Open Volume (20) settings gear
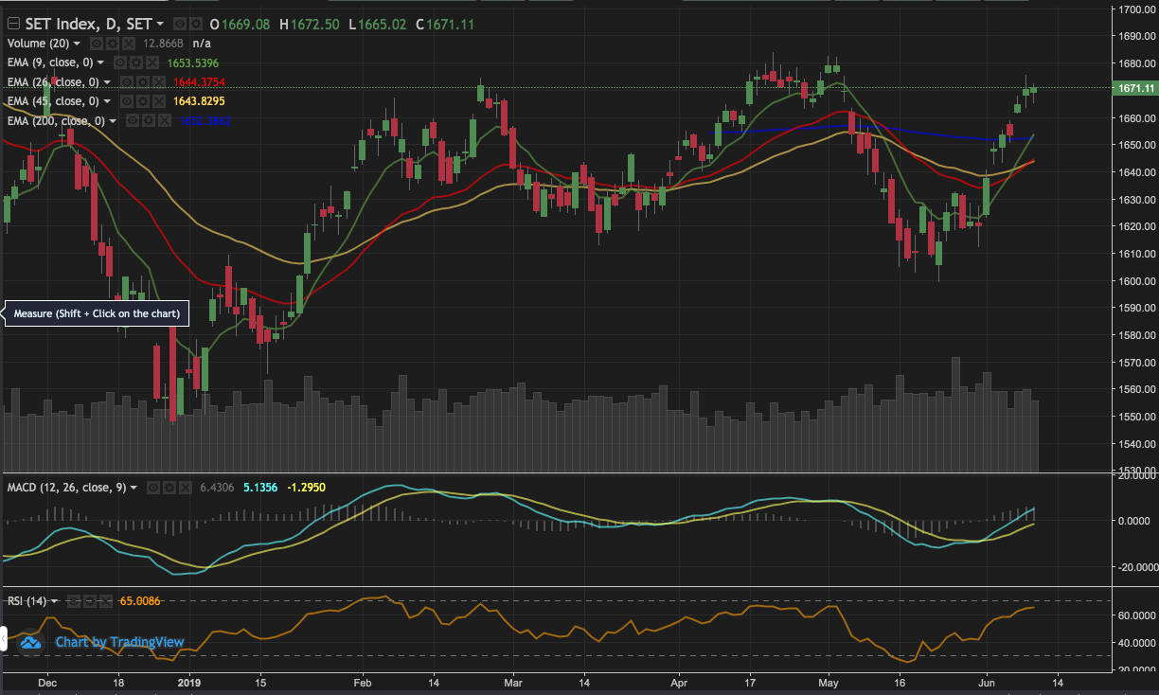This screenshot has height=695, width=1159. (x=113, y=44)
